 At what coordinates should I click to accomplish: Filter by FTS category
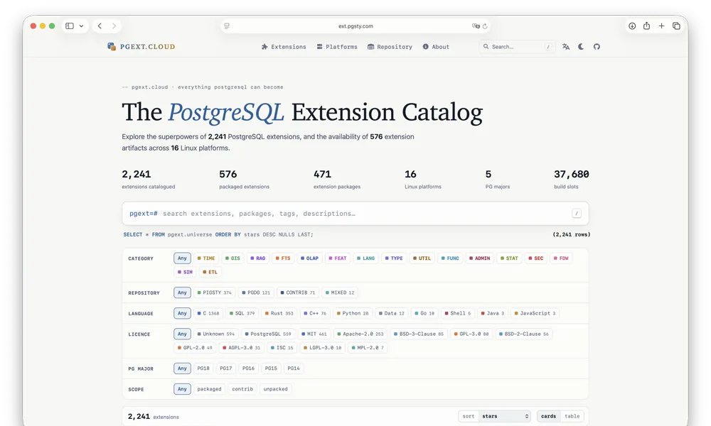pos(282,258)
